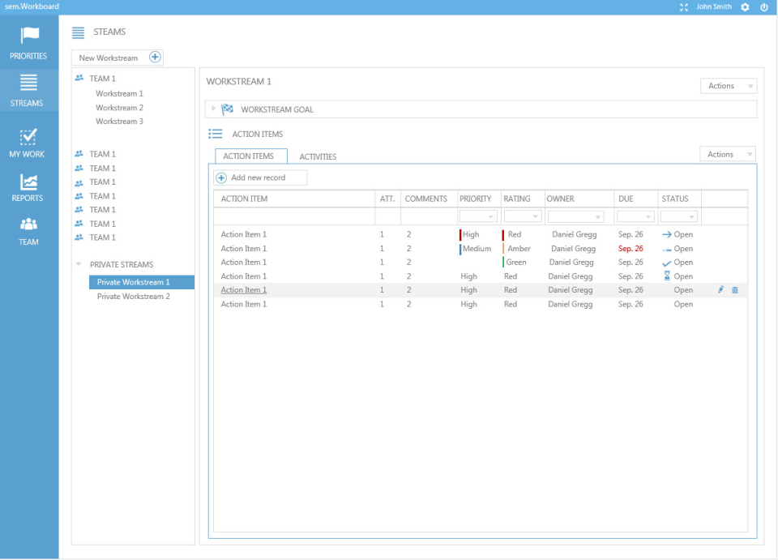The width and height of the screenshot is (778, 560).
Task: Click the Steams header list icon
Action: [78, 32]
